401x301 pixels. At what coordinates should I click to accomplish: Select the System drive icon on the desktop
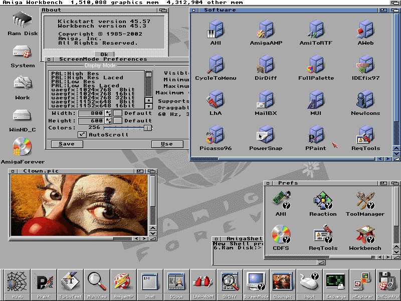(x=22, y=52)
